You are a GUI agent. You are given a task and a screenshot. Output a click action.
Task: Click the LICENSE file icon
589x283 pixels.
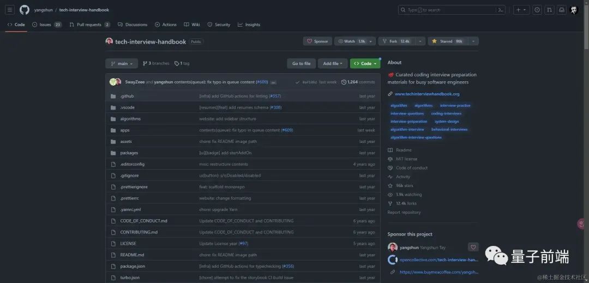(113, 243)
